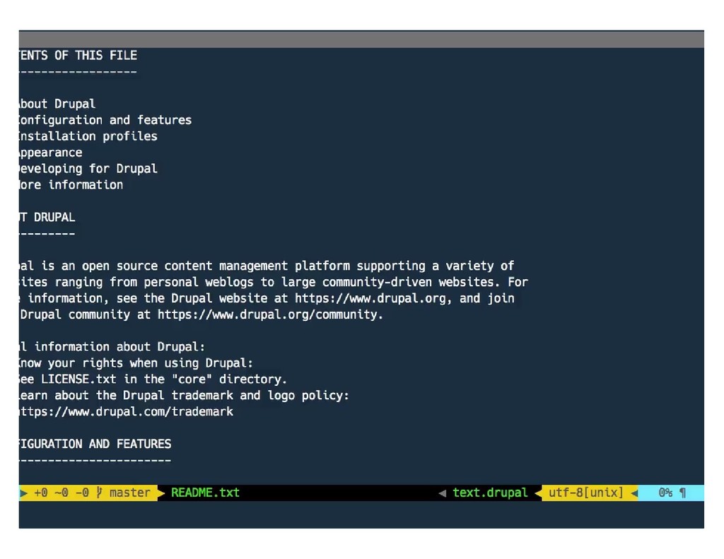The width and height of the screenshot is (724, 559).
Task: Click the paragraph symbol in the status line
Action: 683,493
